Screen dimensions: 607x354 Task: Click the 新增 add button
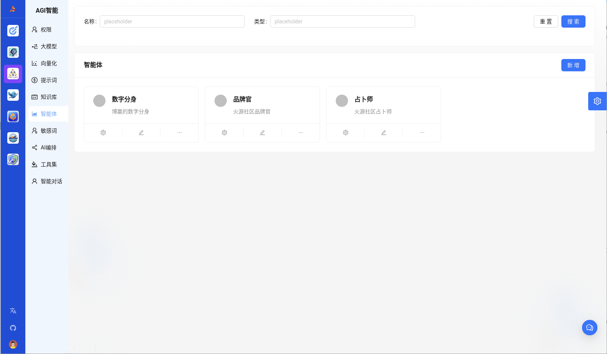573,65
